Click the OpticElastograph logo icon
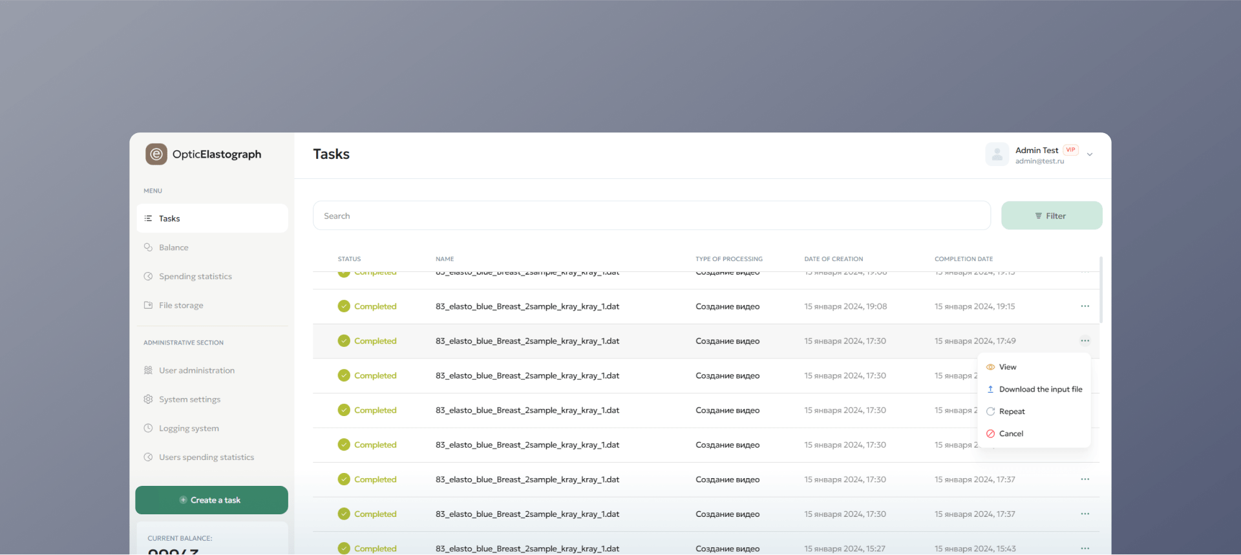The width and height of the screenshot is (1241, 555). (x=156, y=154)
